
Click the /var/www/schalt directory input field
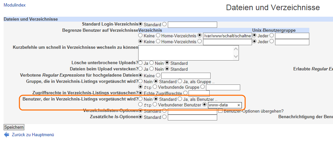coord(227,36)
